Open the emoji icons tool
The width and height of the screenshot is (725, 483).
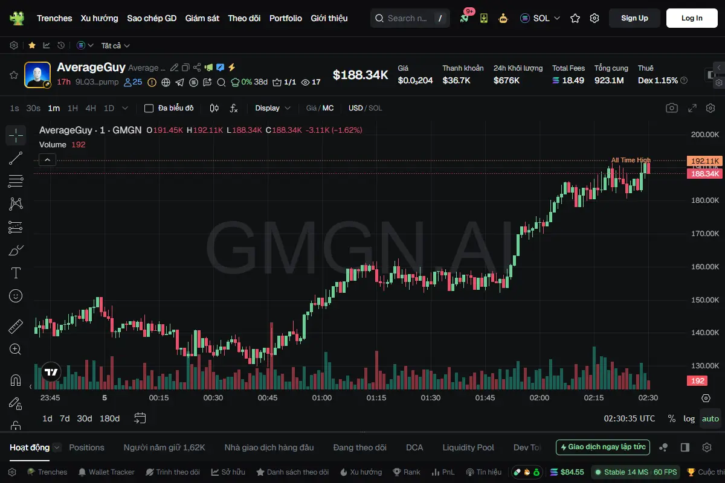[x=16, y=296]
